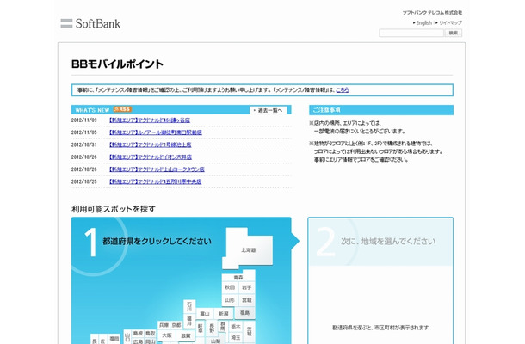Open the RSS feed icon
525x344 pixels.
click(122, 109)
